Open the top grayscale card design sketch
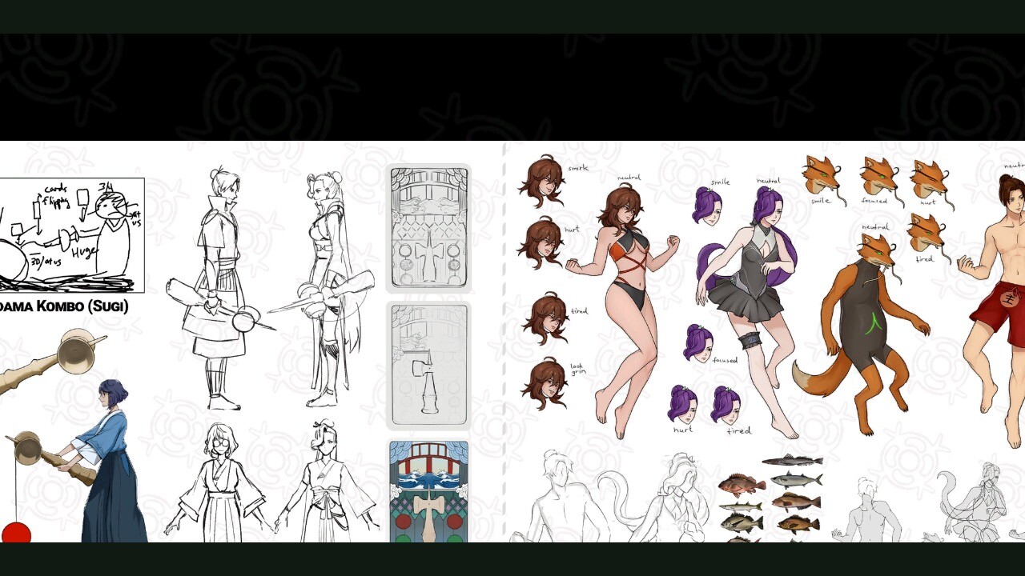Image resolution: width=1025 pixels, height=576 pixels. (429, 229)
